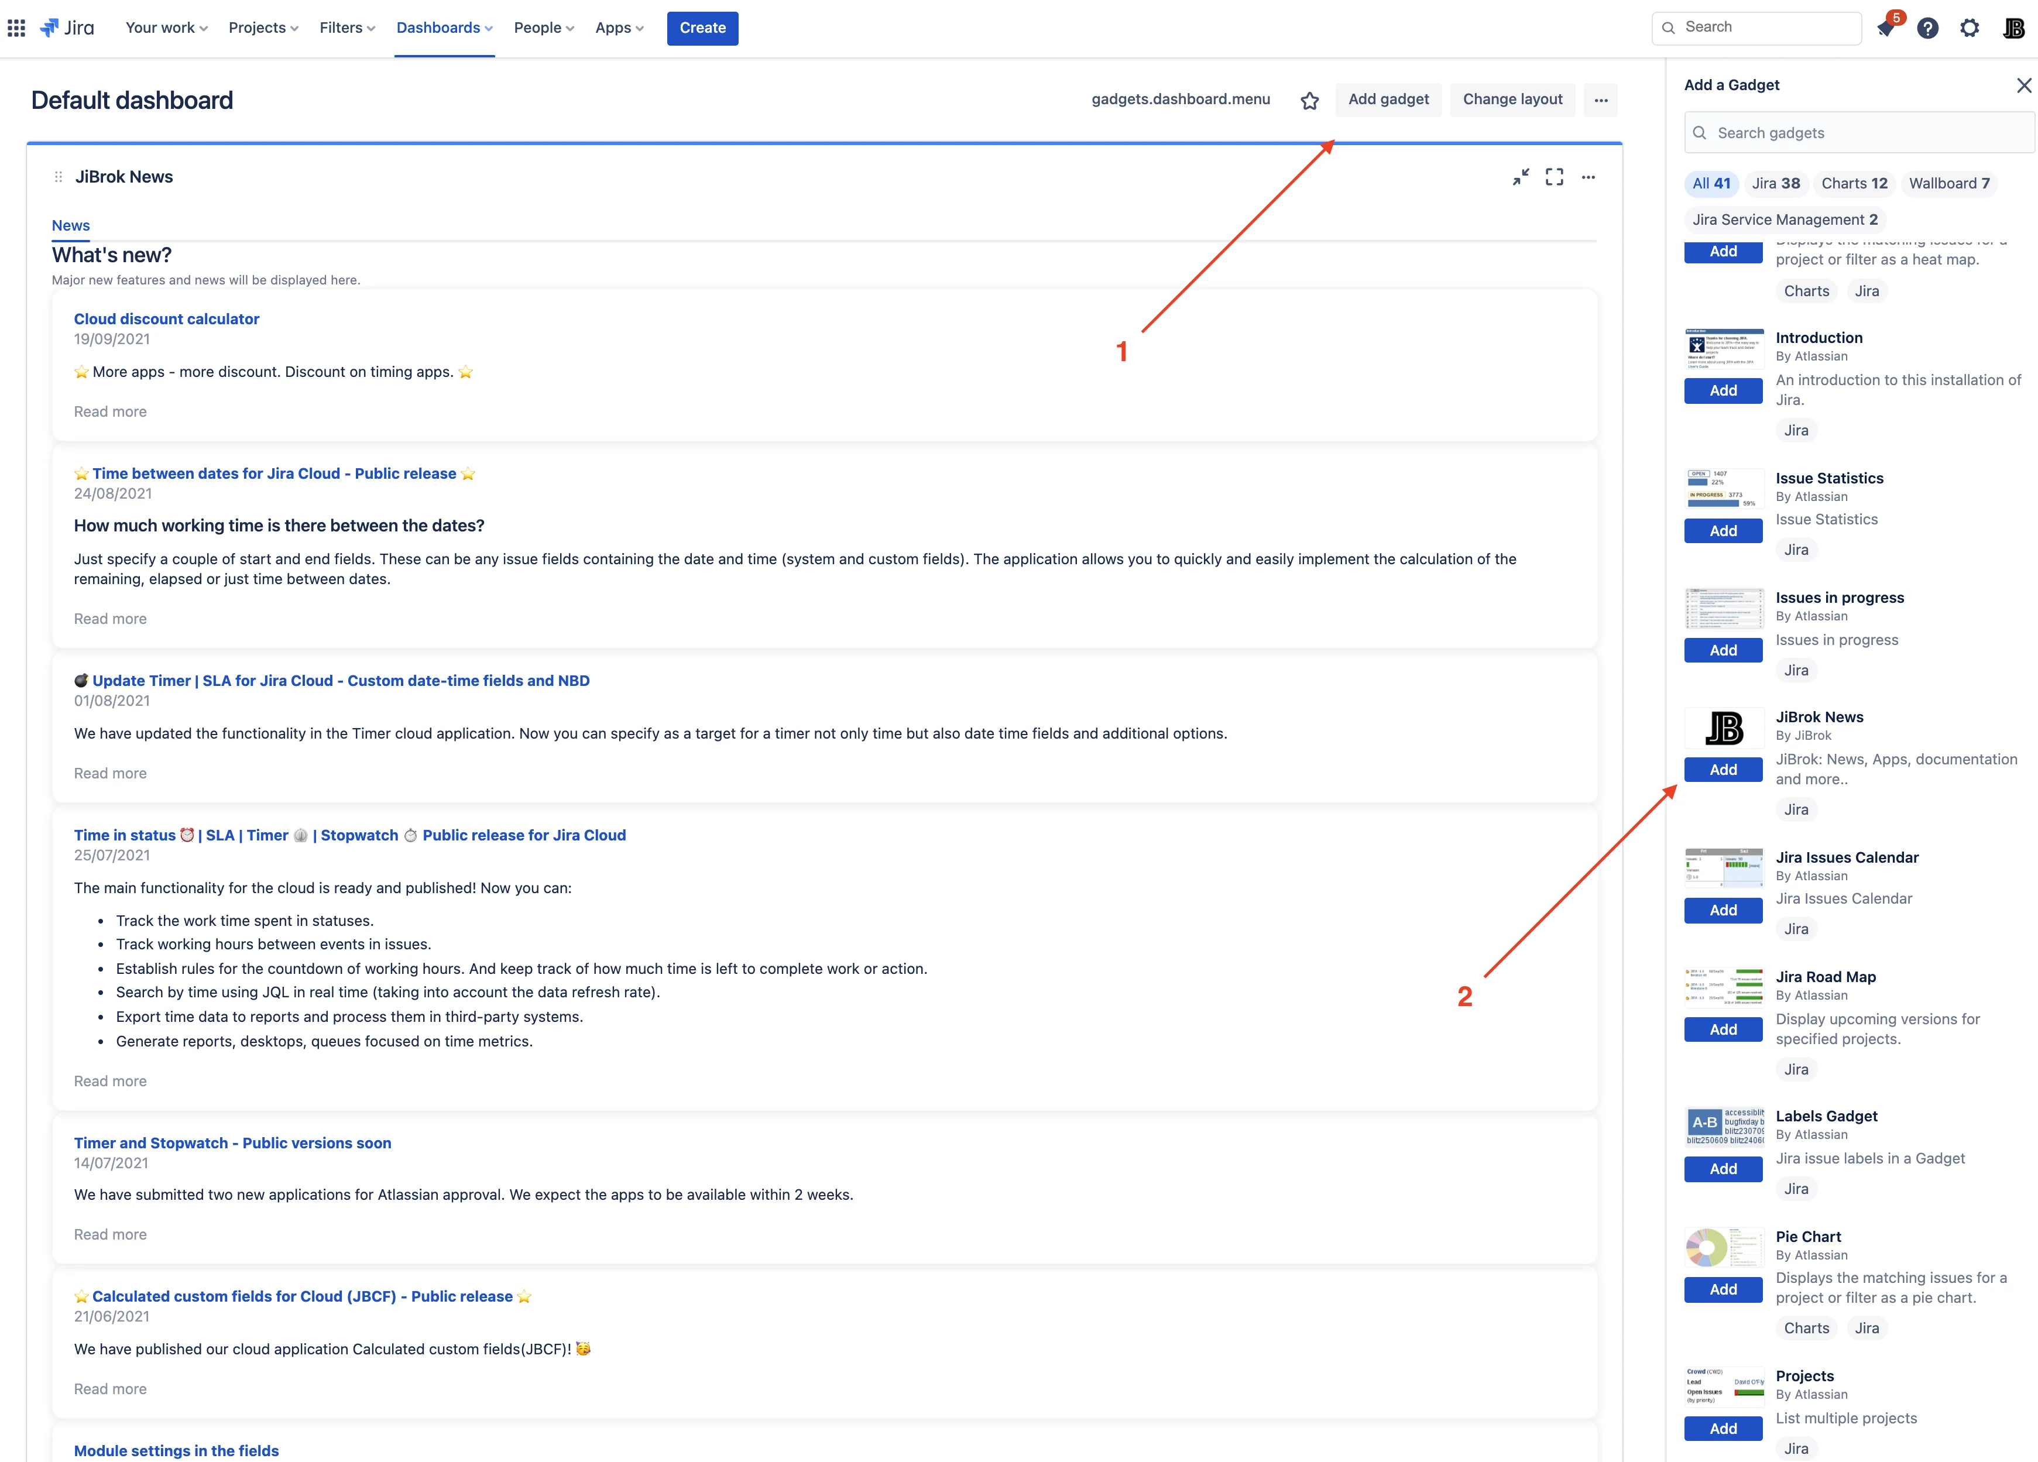Click the Create button

tap(702, 28)
